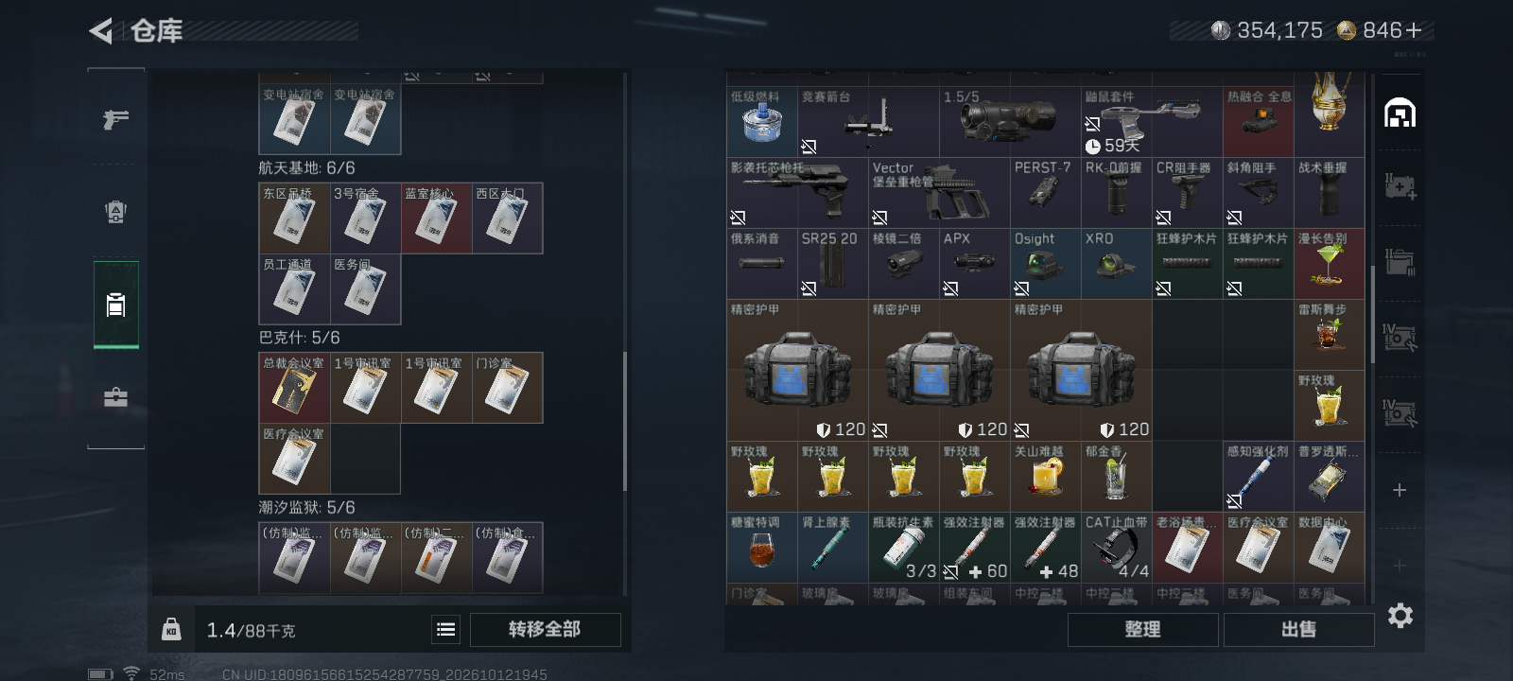Select the 肾上腺素 injector item
Screen dimensions: 1513x681
point(832,547)
